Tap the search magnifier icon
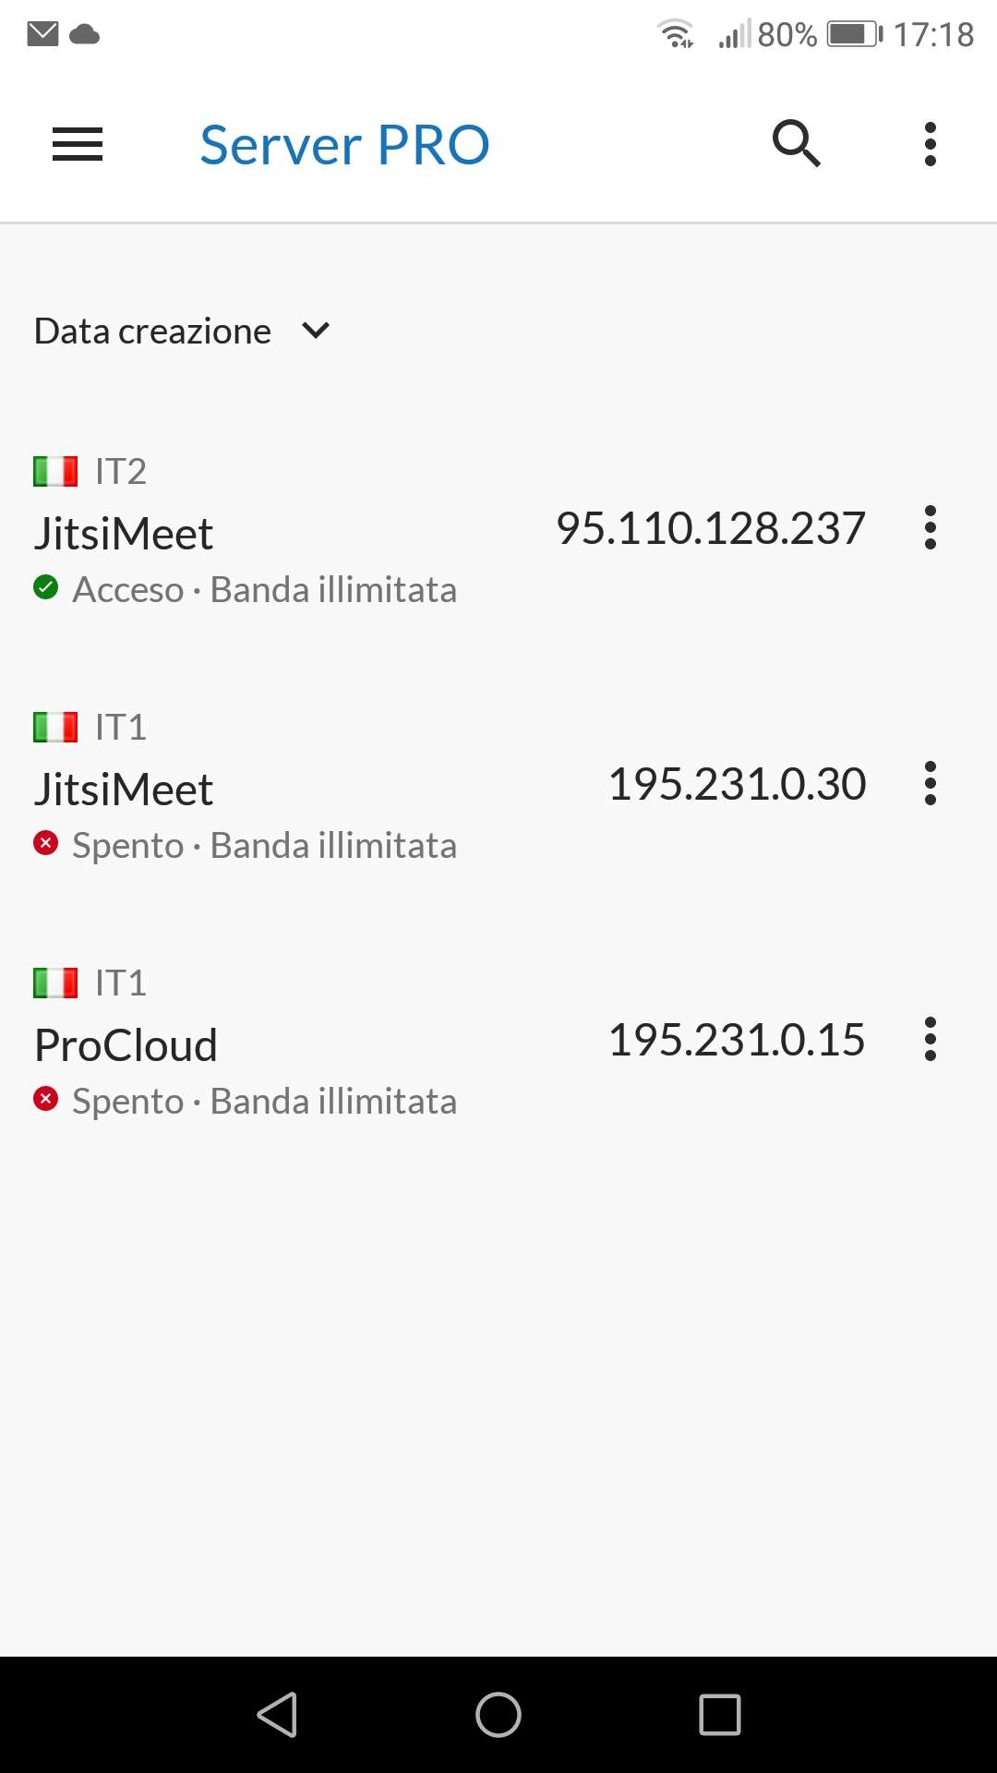This screenshot has height=1773, width=997. 796,144
